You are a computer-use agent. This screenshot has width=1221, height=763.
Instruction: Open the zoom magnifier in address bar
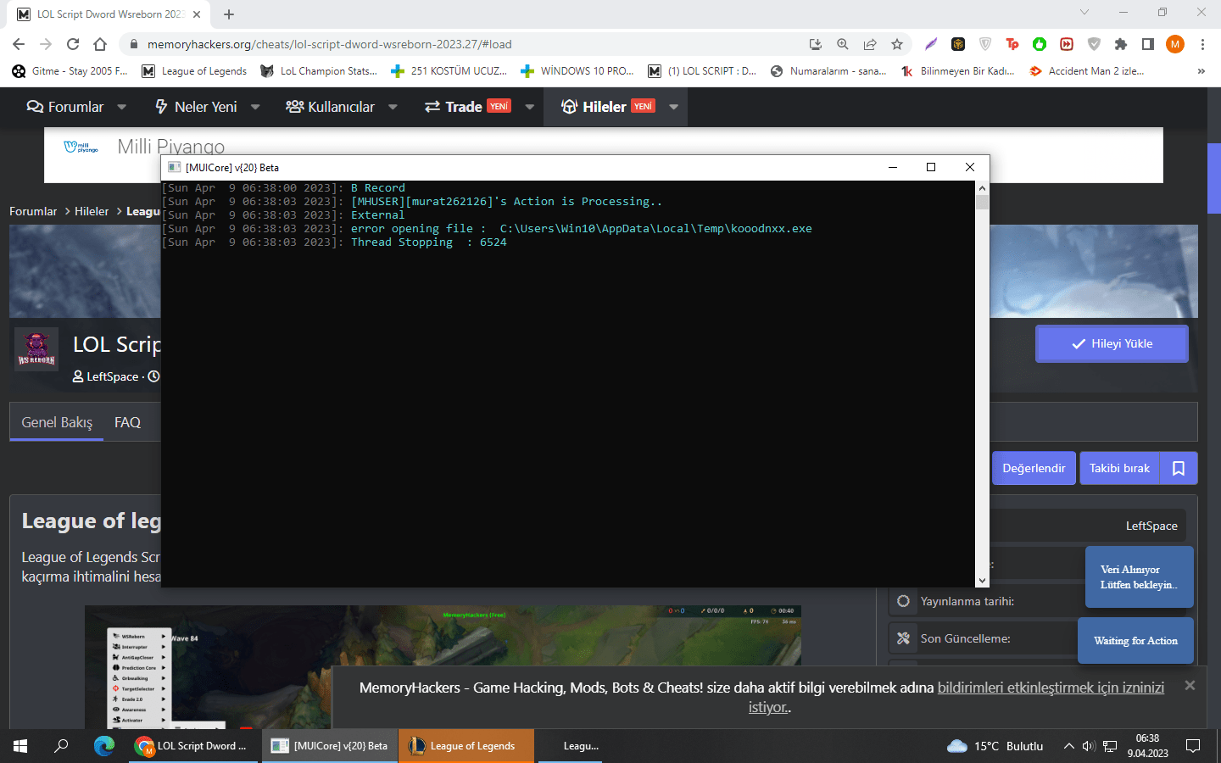843,44
